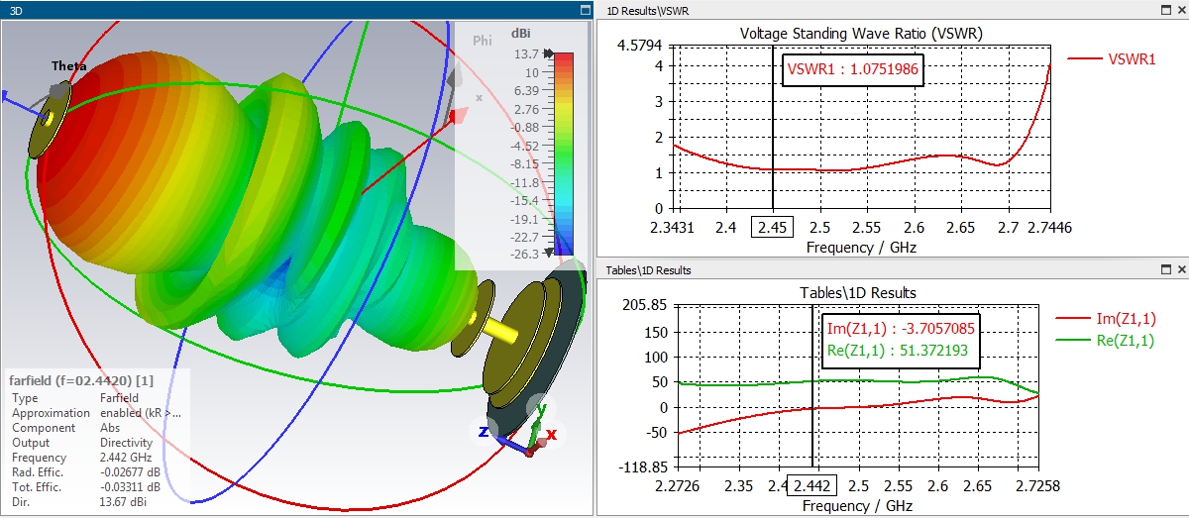The image size is (1189, 518).
Task: Click the -26.3 minimum value on color scale
Action: [x=523, y=255]
